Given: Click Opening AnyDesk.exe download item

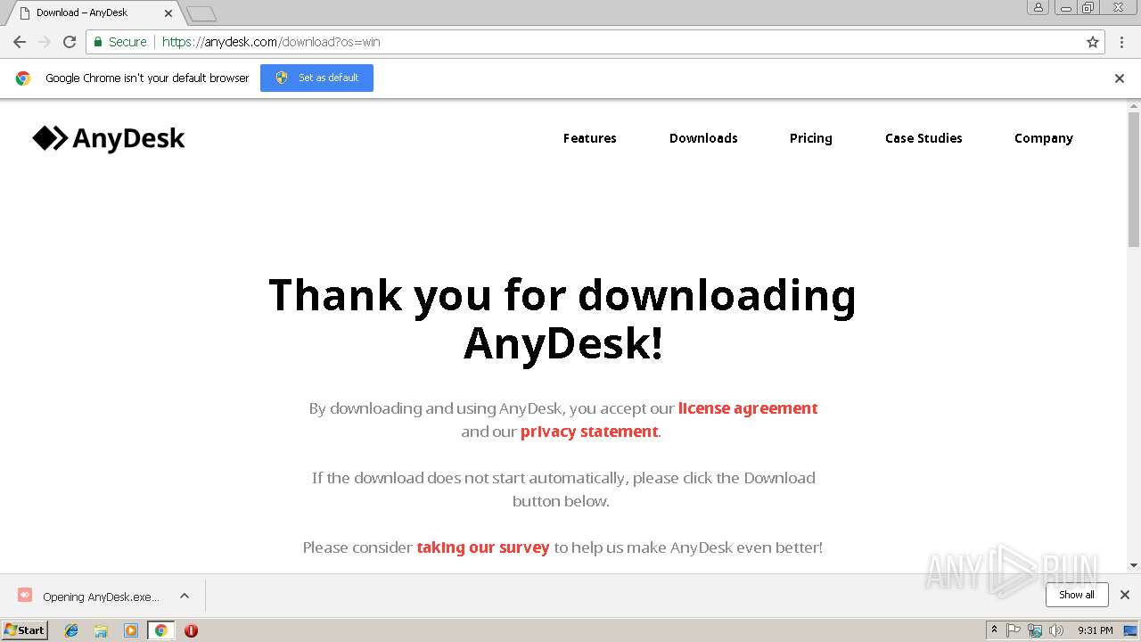Looking at the screenshot, I should click(101, 597).
